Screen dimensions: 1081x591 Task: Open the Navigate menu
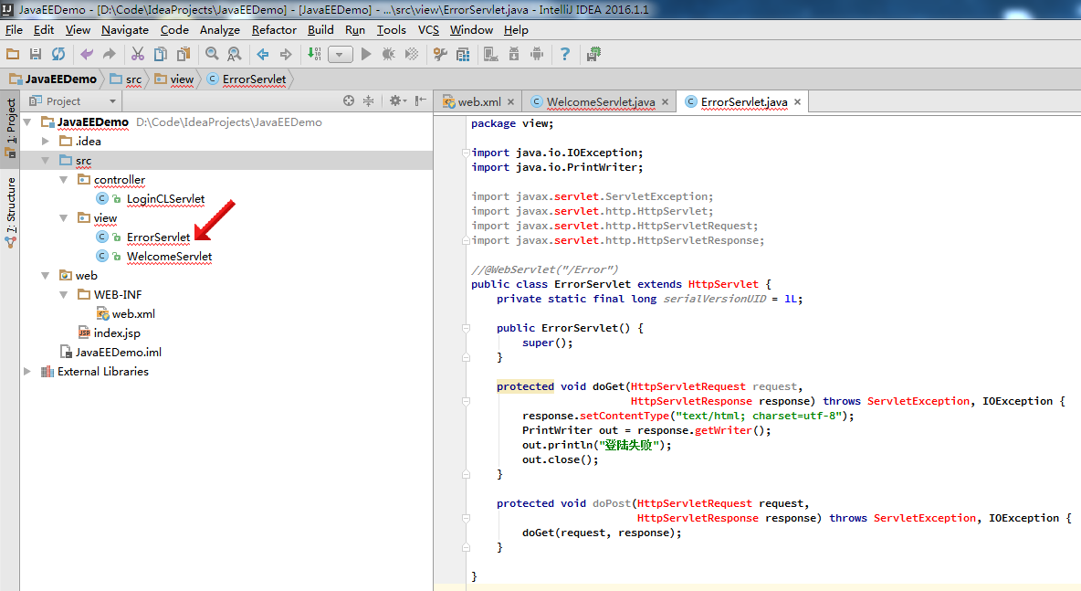125,29
